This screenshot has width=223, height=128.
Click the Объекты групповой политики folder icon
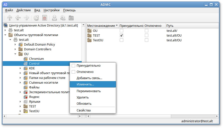pos(11,35)
